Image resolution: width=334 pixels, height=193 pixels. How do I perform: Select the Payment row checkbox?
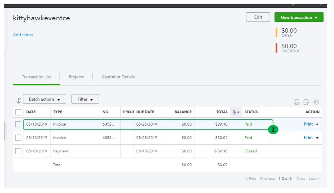click(18, 151)
